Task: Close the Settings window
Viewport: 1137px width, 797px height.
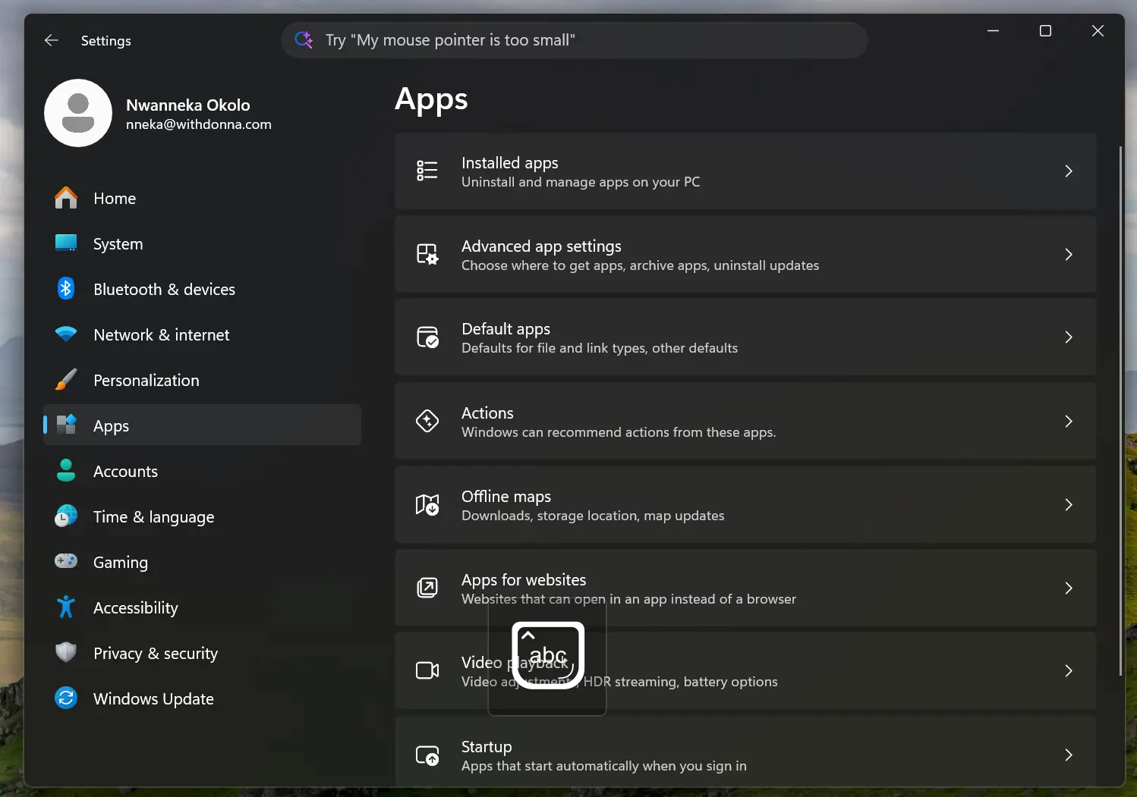Action: point(1098,30)
